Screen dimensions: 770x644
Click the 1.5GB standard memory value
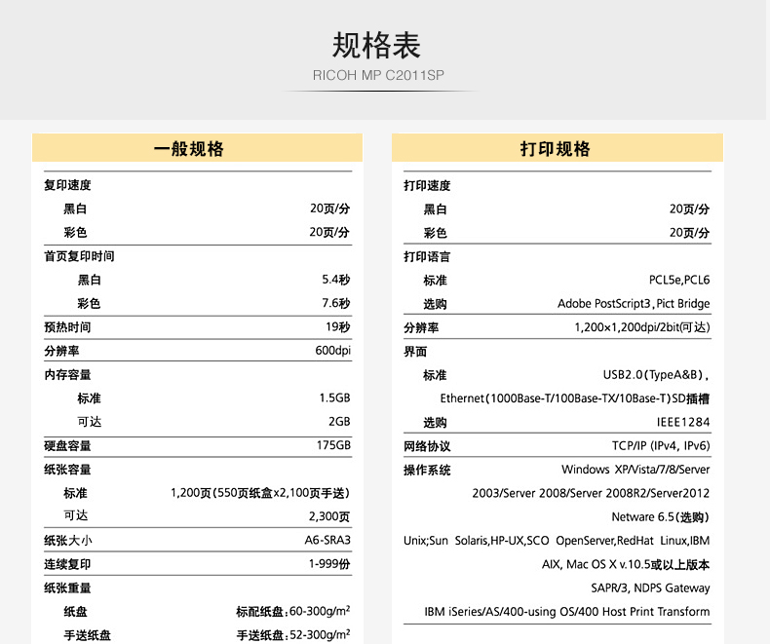[334, 398]
